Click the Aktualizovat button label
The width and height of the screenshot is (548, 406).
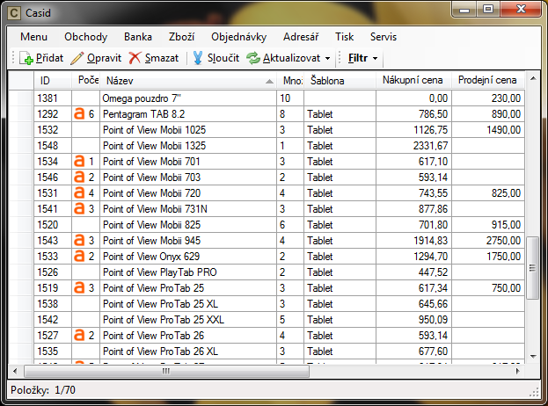(291, 58)
